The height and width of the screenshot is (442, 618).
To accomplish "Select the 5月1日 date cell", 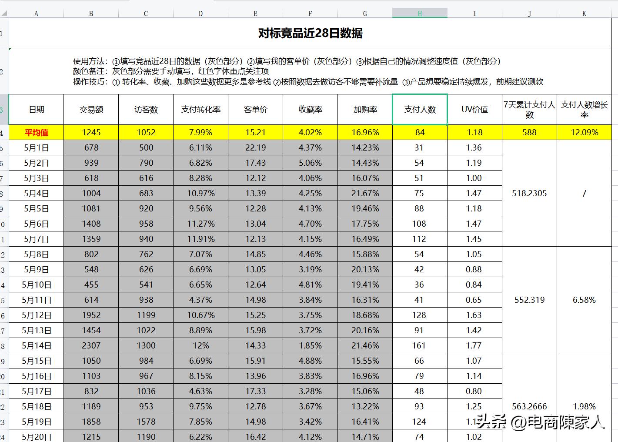I will [36, 147].
